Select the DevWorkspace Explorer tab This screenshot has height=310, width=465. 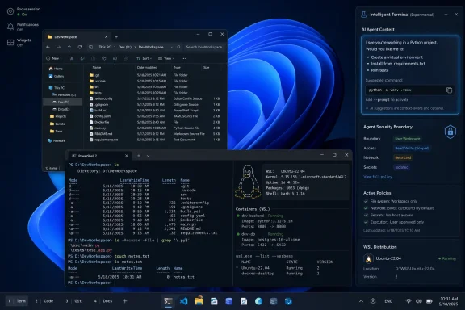point(77,37)
